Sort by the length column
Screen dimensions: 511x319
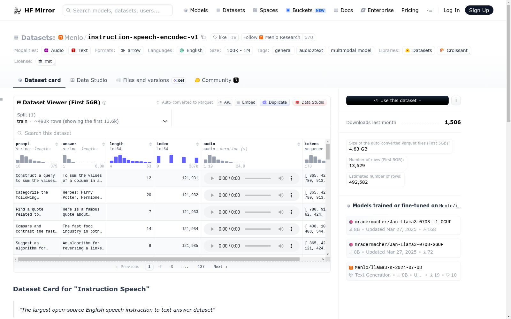(x=150, y=144)
